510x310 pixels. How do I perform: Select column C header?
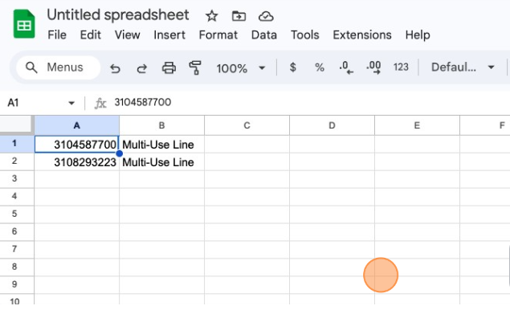[x=247, y=125]
